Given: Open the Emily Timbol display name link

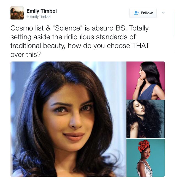Looking at the screenshot, I should point(42,11).
